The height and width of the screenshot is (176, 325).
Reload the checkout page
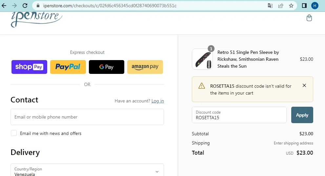pos(25,6)
